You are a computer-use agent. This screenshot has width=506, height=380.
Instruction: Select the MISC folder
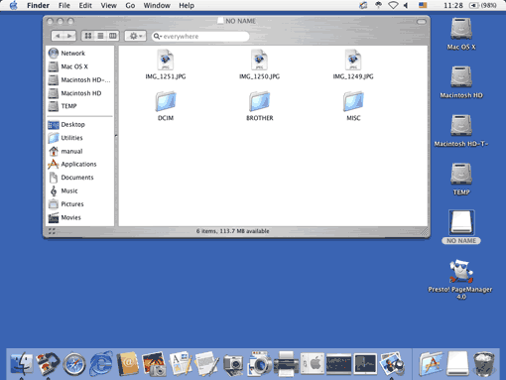click(353, 101)
